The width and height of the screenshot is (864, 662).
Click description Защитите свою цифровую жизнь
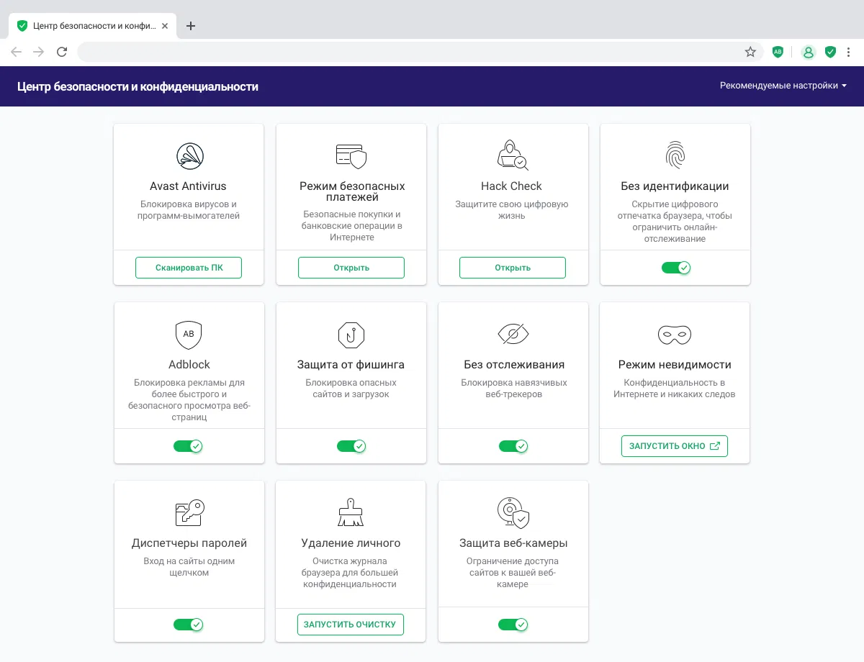512,210
